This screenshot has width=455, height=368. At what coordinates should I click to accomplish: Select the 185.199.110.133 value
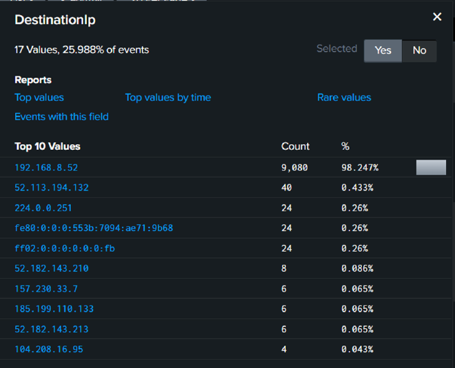point(54,309)
